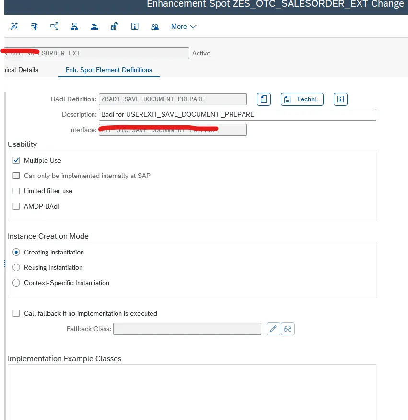408x420 pixels.
Task: Click the Techni... button
Action: click(x=302, y=99)
